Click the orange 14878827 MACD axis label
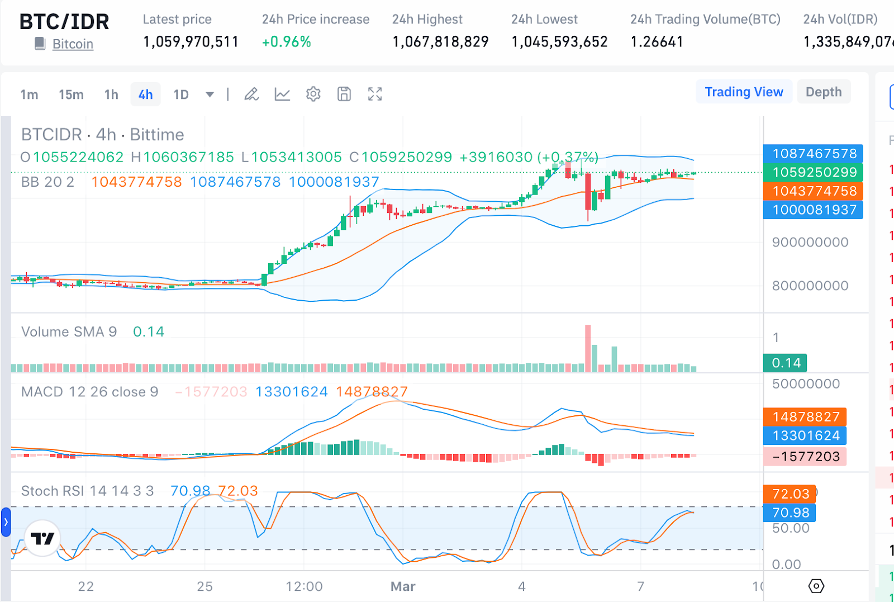The image size is (894, 602). [x=805, y=417]
